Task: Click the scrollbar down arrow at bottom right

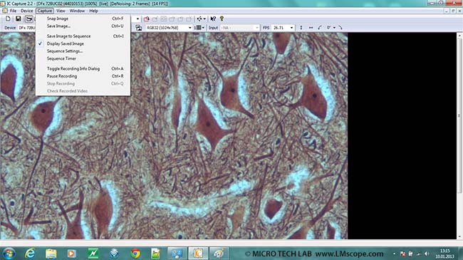Action: point(459,236)
